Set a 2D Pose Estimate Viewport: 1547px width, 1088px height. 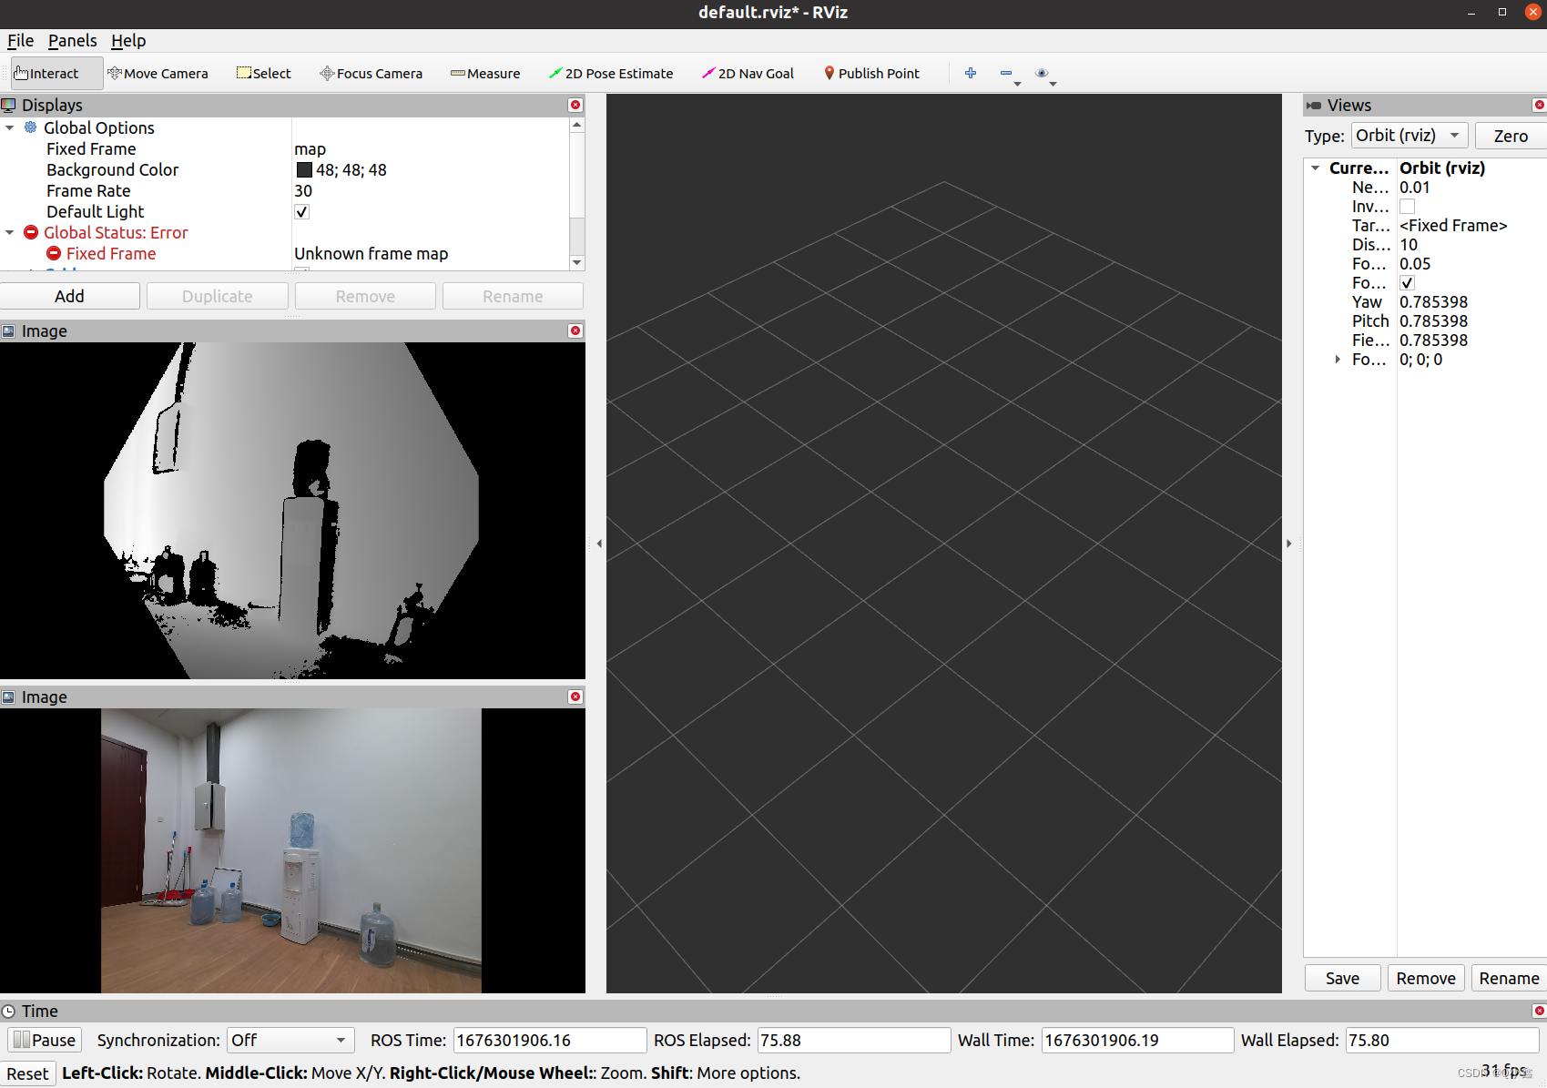pyautogui.click(x=611, y=73)
